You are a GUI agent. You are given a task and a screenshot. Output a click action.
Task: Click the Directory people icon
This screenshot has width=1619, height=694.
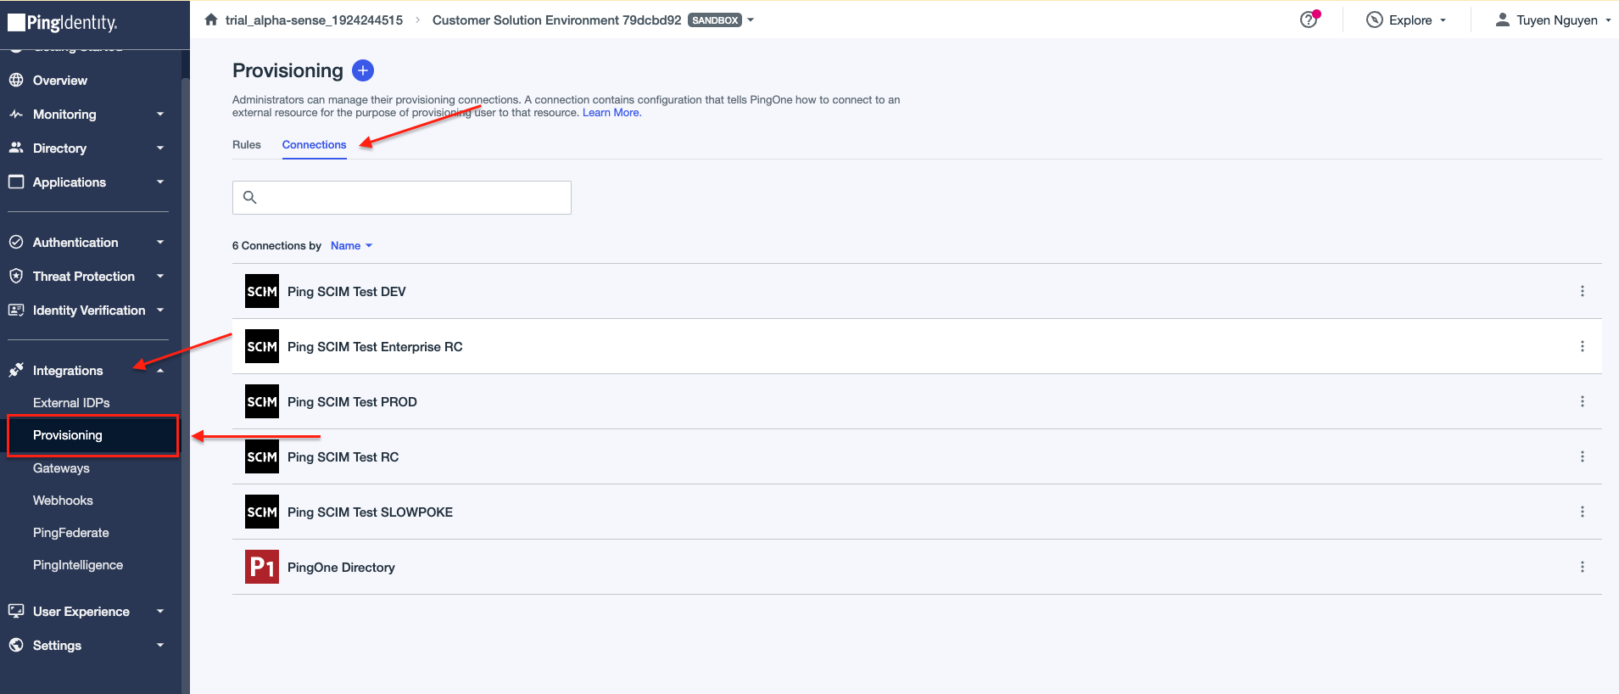(x=16, y=148)
